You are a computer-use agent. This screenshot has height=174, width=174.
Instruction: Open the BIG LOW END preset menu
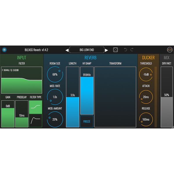87,50
